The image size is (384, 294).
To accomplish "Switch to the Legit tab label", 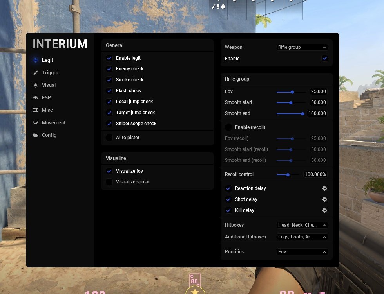I will click(x=47, y=60).
